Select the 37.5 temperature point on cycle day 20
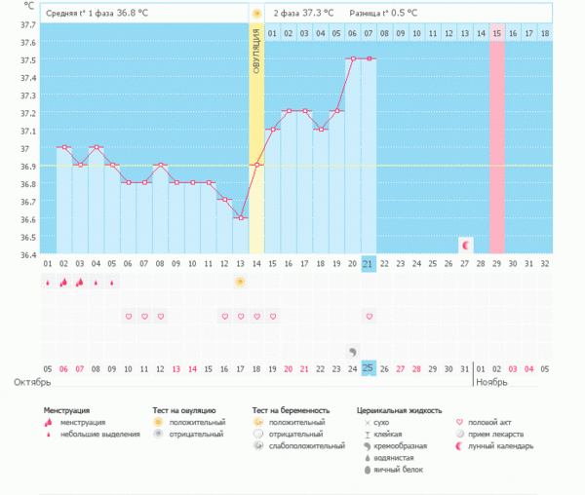Viewport: 585px width, 495px height. [352, 58]
